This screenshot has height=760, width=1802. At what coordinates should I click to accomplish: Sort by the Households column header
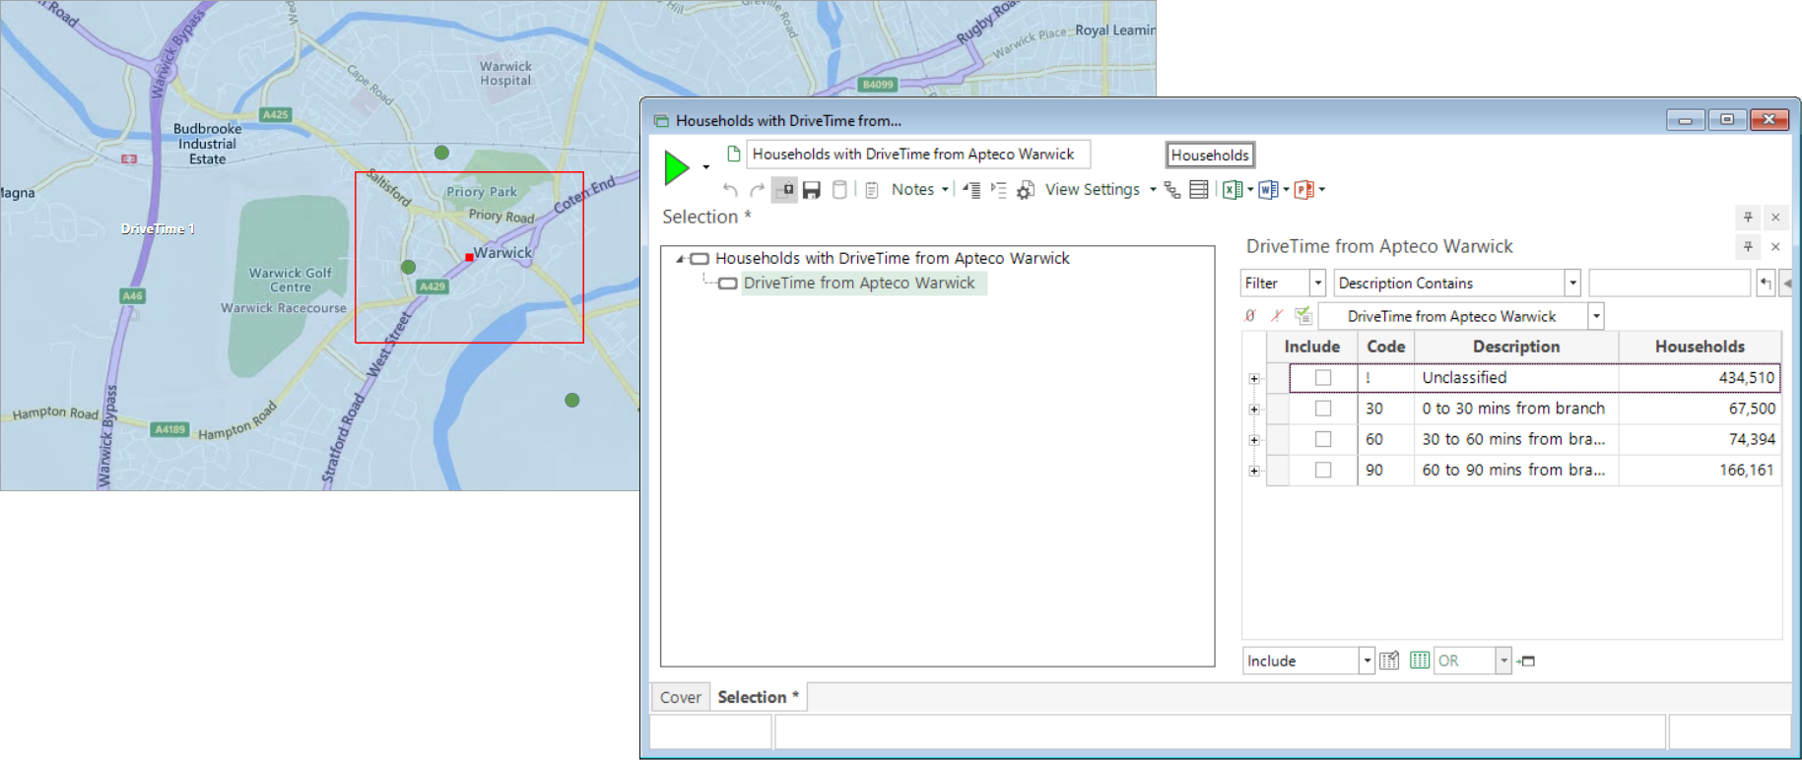pos(1700,347)
